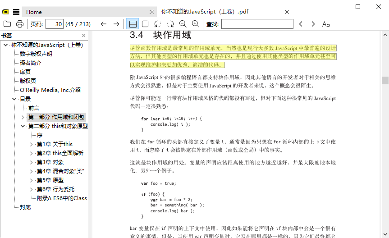Toggle match case search option
This screenshot has width=389, height=238.
pyautogui.click(x=326, y=24)
